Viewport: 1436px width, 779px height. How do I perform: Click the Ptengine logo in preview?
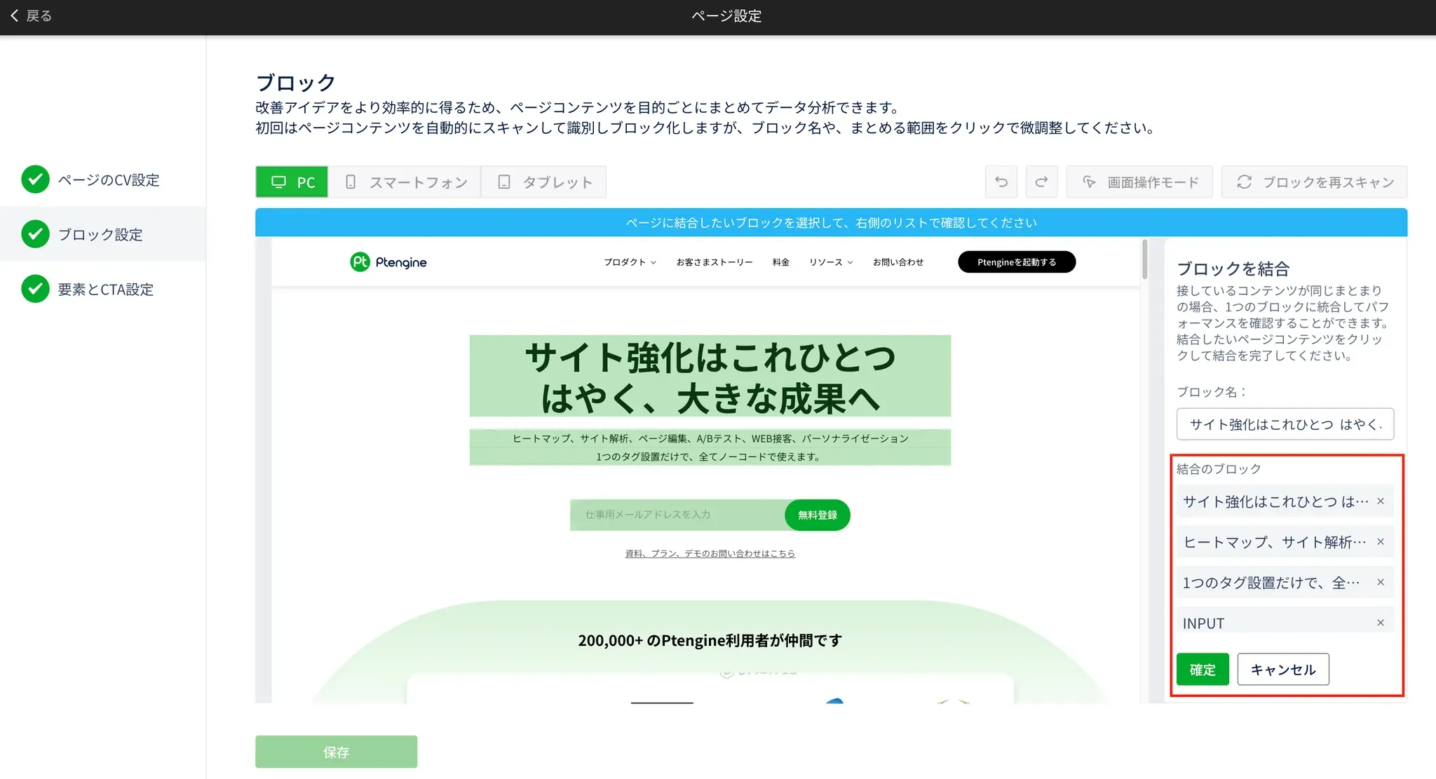388,262
